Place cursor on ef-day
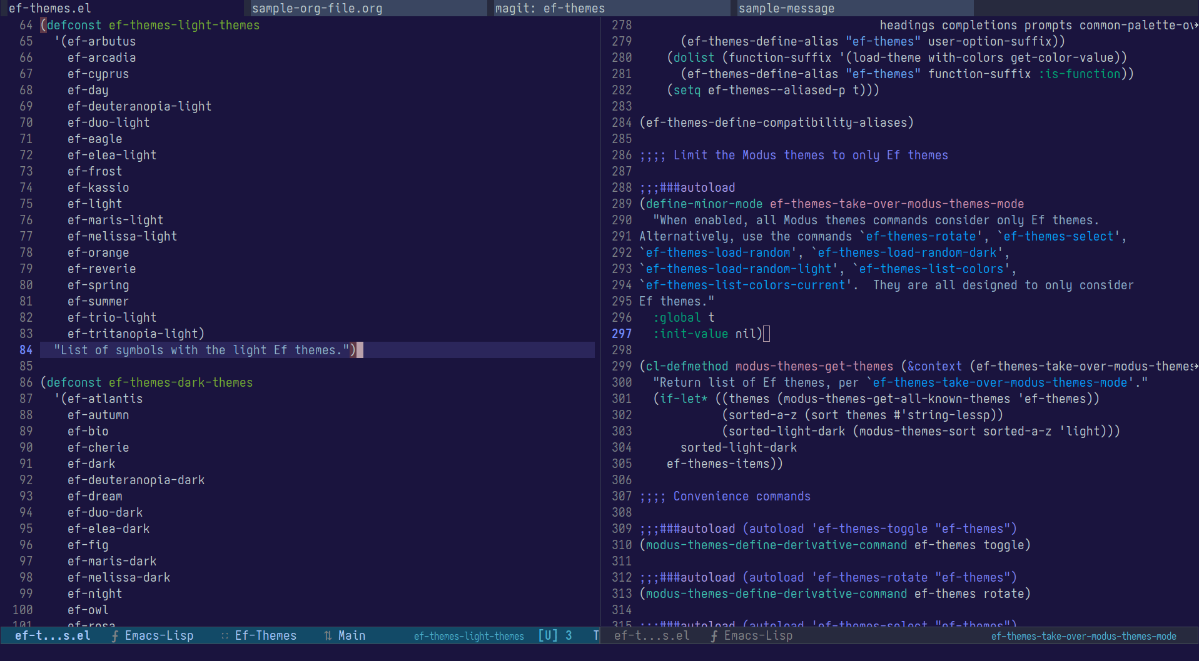The width and height of the screenshot is (1199, 661). point(88,90)
